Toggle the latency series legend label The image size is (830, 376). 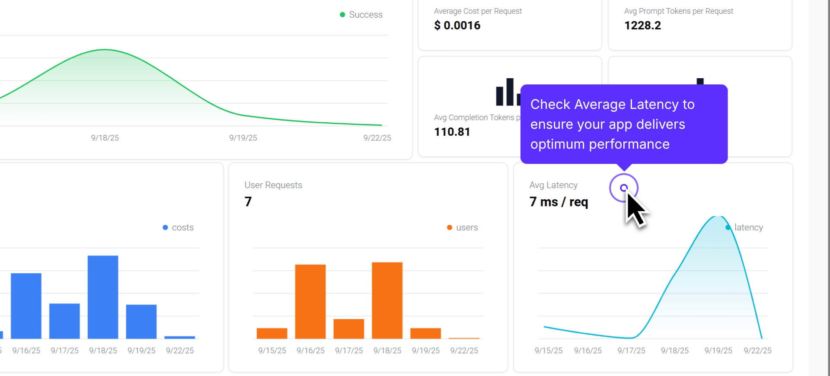[748, 227]
